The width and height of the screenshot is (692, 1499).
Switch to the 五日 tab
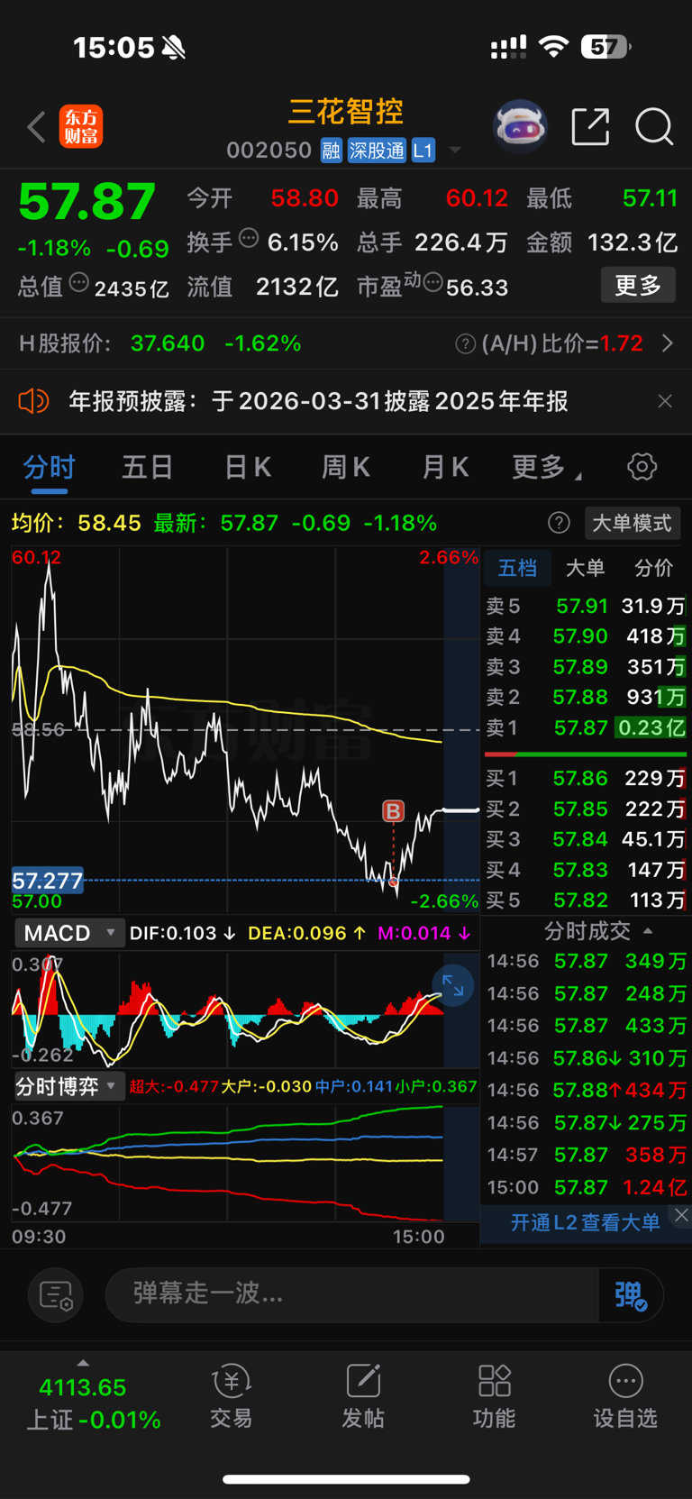(x=148, y=467)
